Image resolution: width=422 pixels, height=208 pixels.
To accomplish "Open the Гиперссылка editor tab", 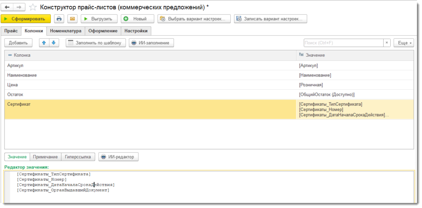I will (x=78, y=157).
